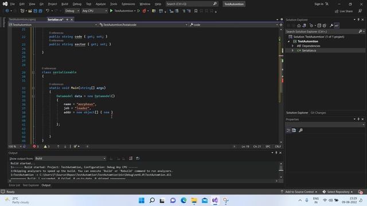Click Categorized icon in Properties panel

coord(288,130)
